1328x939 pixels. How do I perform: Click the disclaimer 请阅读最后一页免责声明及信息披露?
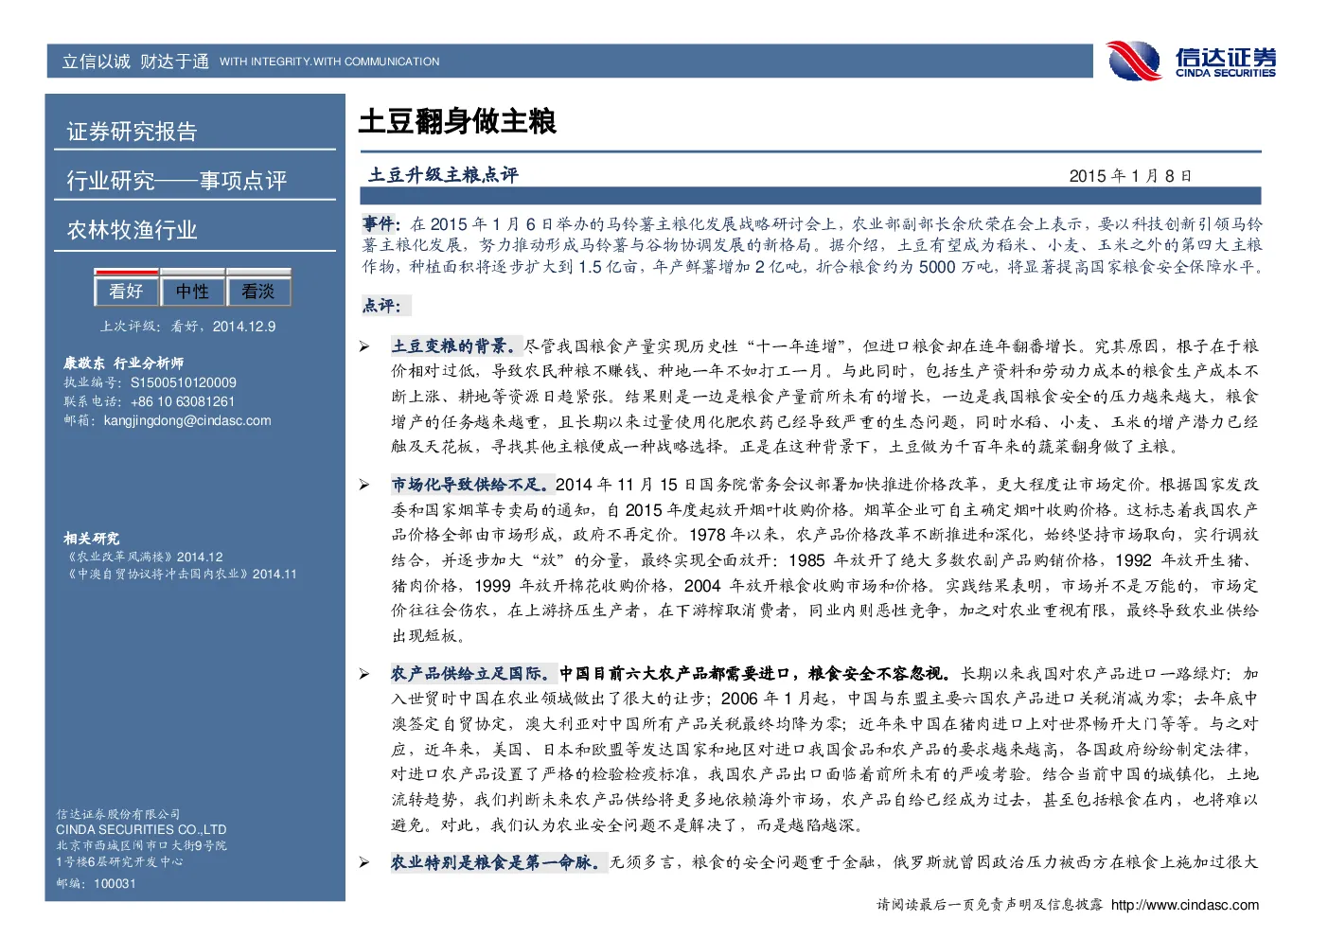(x=989, y=905)
